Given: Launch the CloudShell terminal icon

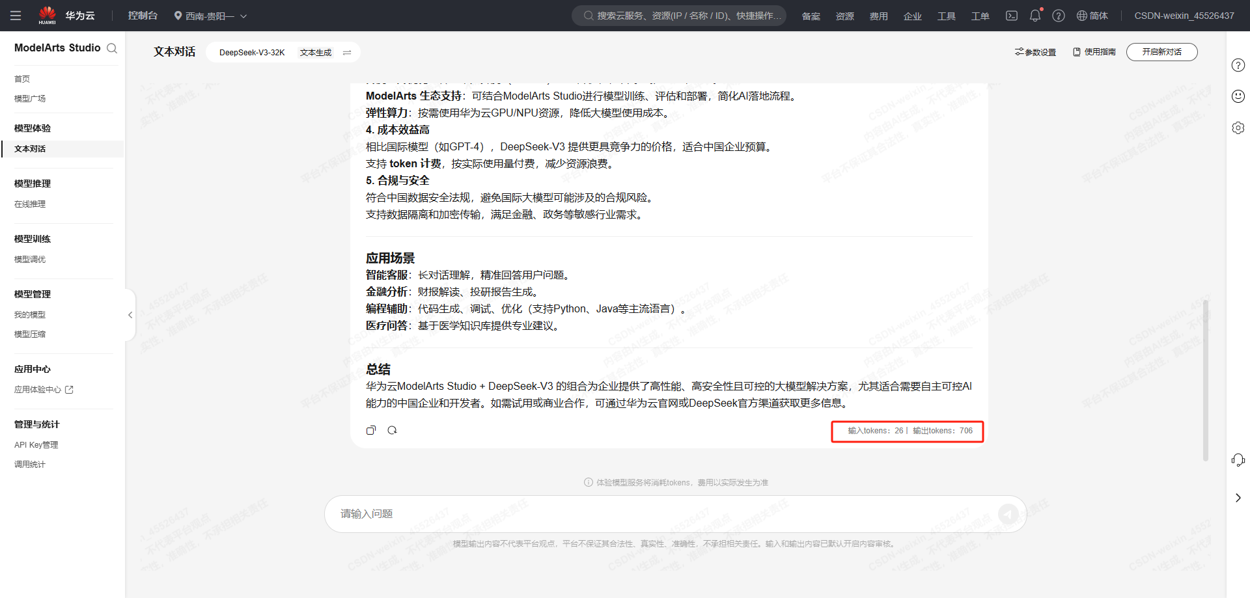Looking at the screenshot, I should tap(1012, 16).
